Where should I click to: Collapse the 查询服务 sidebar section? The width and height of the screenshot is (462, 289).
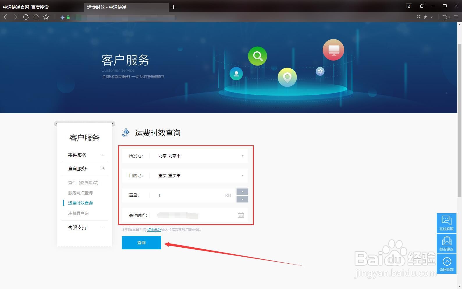click(x=85, y=169)
